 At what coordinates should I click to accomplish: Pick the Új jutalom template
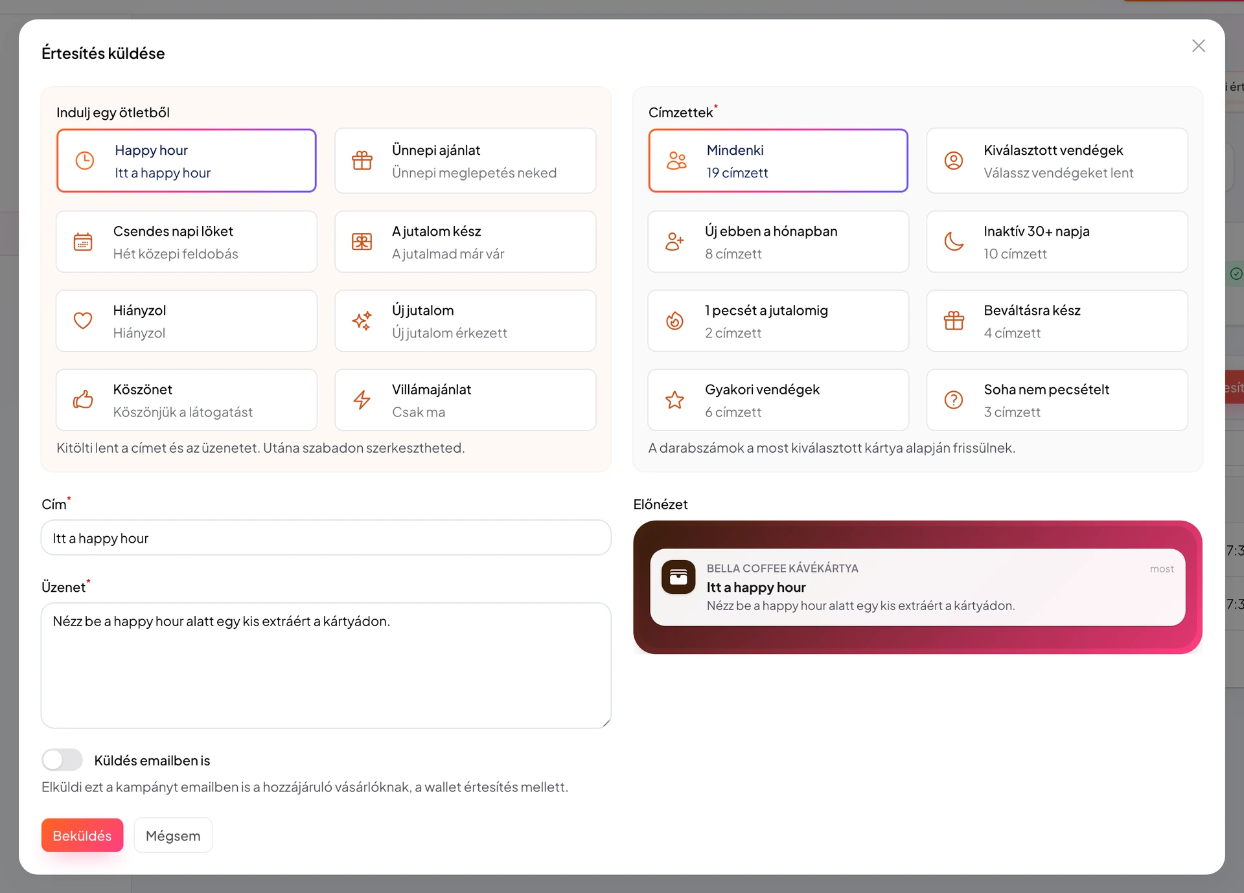(465, 321)
